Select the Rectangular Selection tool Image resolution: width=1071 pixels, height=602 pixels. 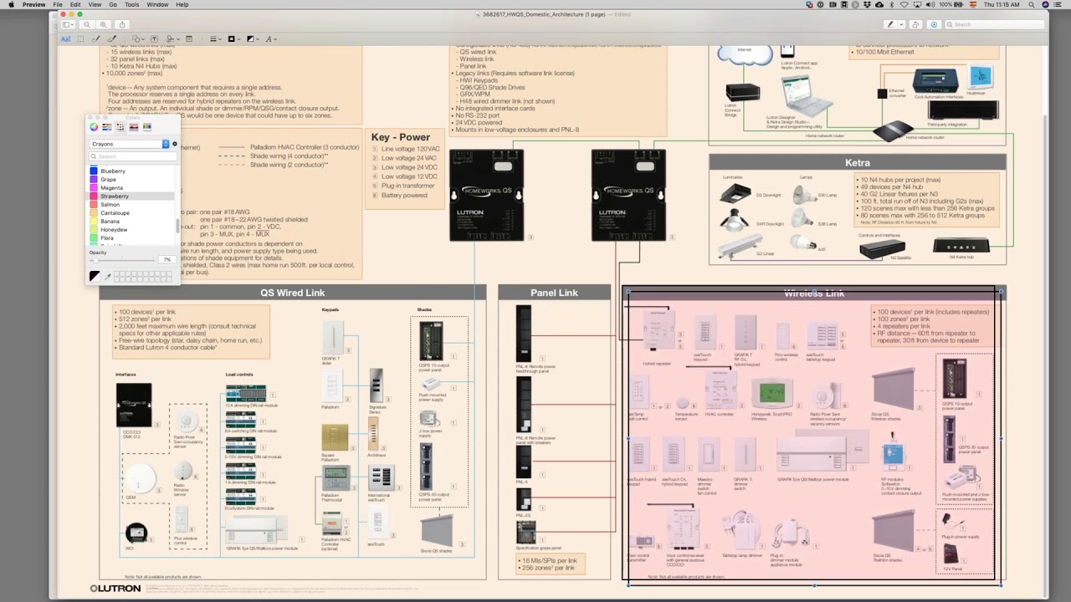coord(80,38)
